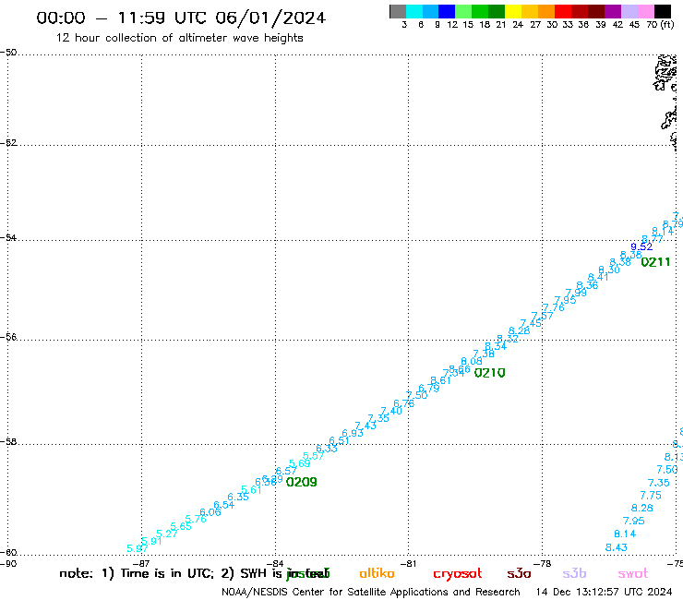Click the 7.45 wave height value

point(531,323)
